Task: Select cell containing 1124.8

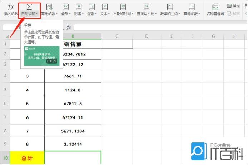Action: point(73,90)
